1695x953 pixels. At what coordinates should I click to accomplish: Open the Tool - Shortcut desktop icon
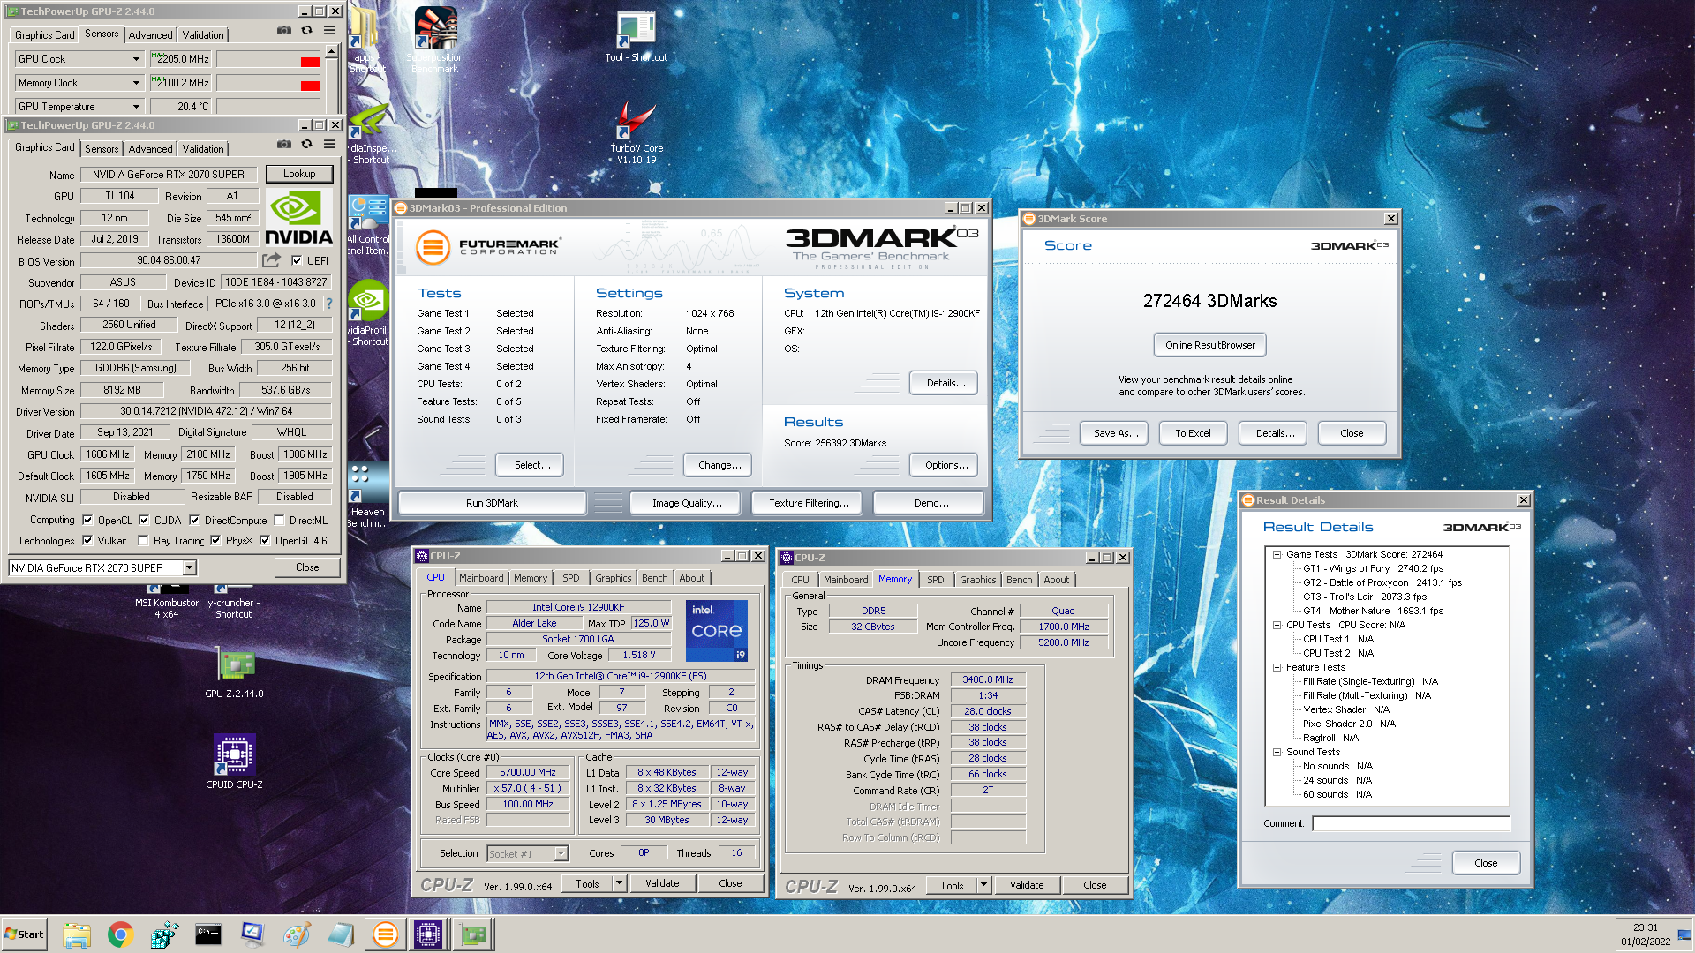click(x=636, y=37)
